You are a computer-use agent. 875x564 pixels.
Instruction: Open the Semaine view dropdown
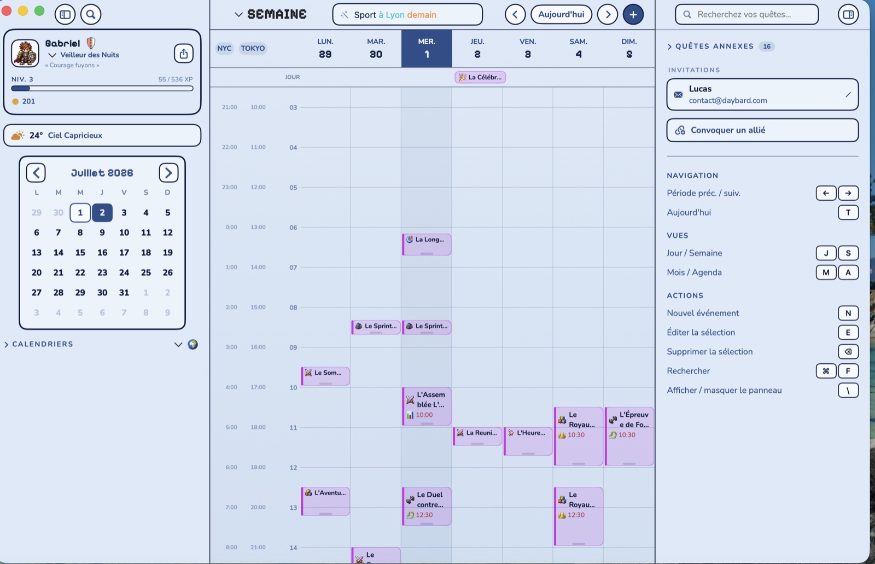pyautogui.click(x=271, y=14)
